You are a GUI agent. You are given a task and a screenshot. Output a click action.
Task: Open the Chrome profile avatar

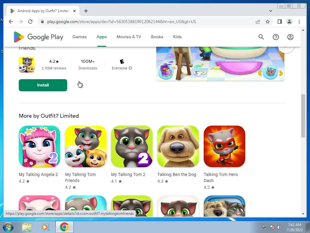pyautogui.click(x=289, y=22)
